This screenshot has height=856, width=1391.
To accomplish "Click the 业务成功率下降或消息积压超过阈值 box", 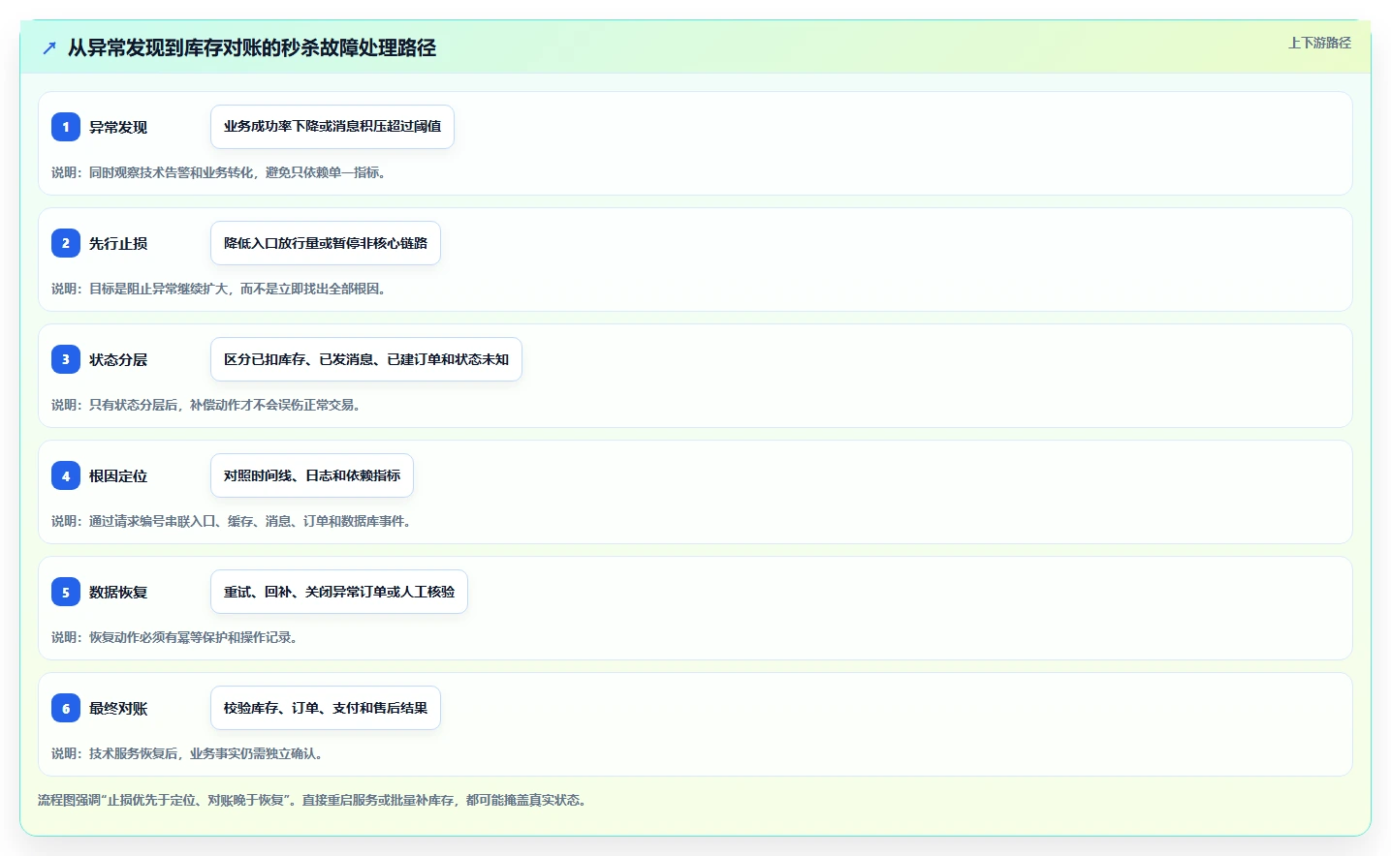I will point(332,127).
